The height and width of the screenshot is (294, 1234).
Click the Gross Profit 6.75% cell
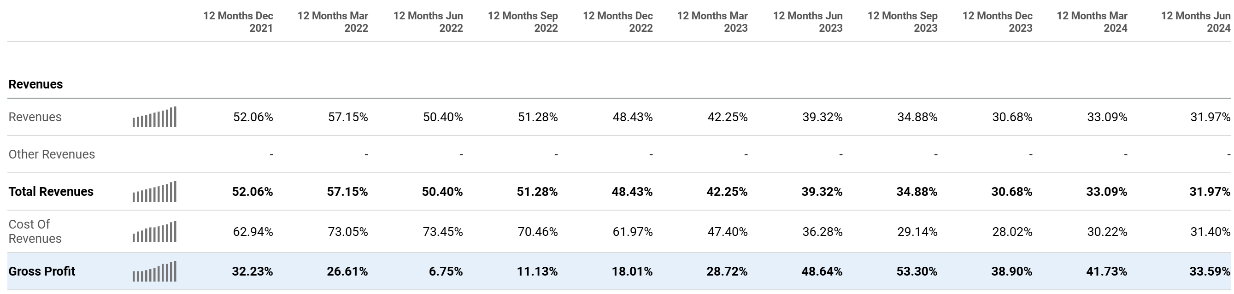446,271
